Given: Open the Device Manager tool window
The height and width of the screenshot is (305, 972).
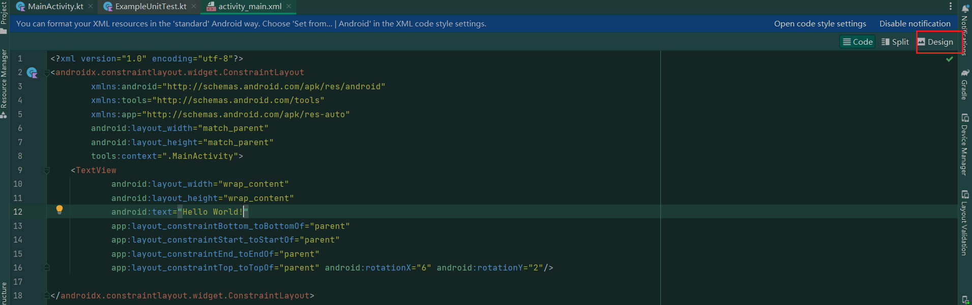Looking at the screenshot, I should 964,145.
